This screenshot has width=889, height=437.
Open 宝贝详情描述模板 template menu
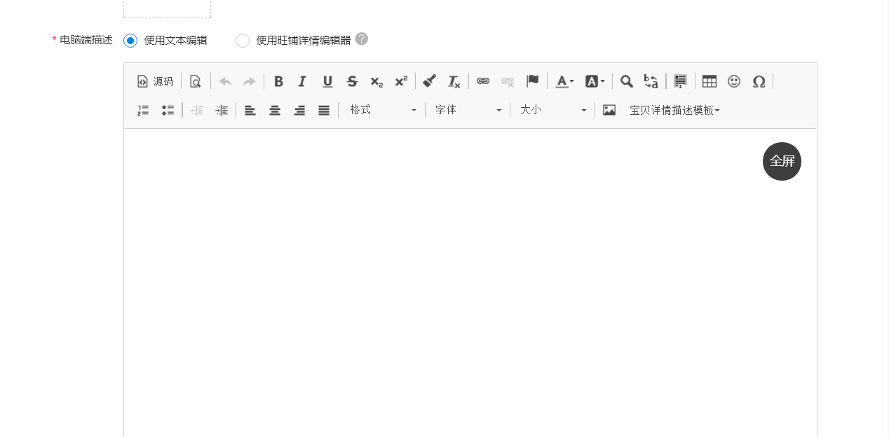pos(674,110)
